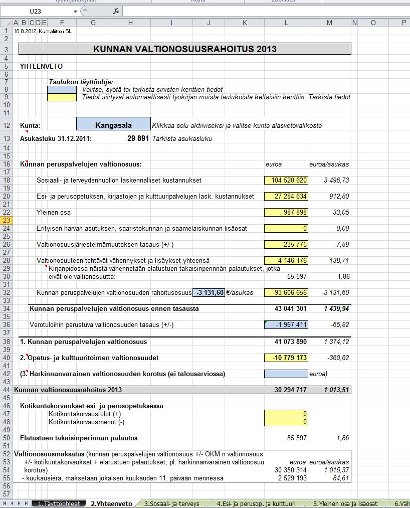The height and width of the screenshot is (508, 410).
Task: Click Kotikuntakorvaustulot (+) yellow value cell
Action: click(286, 414)
